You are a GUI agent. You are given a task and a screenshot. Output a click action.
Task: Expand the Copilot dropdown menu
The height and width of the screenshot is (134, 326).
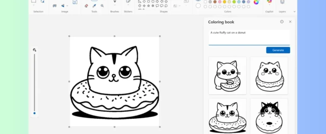[x=269, y=5]
